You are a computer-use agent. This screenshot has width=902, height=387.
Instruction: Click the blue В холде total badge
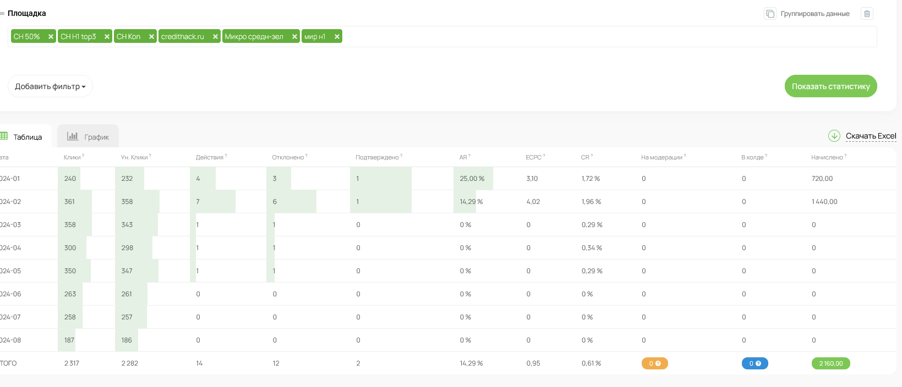755,363
